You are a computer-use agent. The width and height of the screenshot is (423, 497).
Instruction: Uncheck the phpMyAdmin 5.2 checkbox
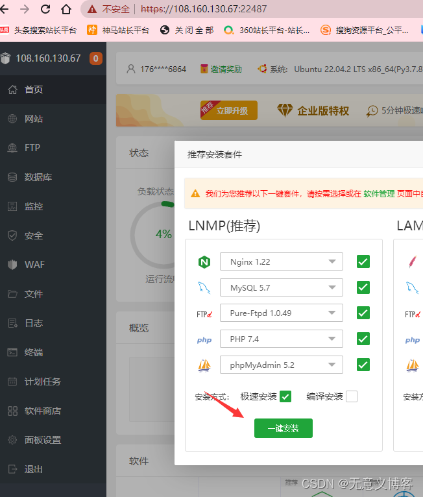tap(363, 365)
